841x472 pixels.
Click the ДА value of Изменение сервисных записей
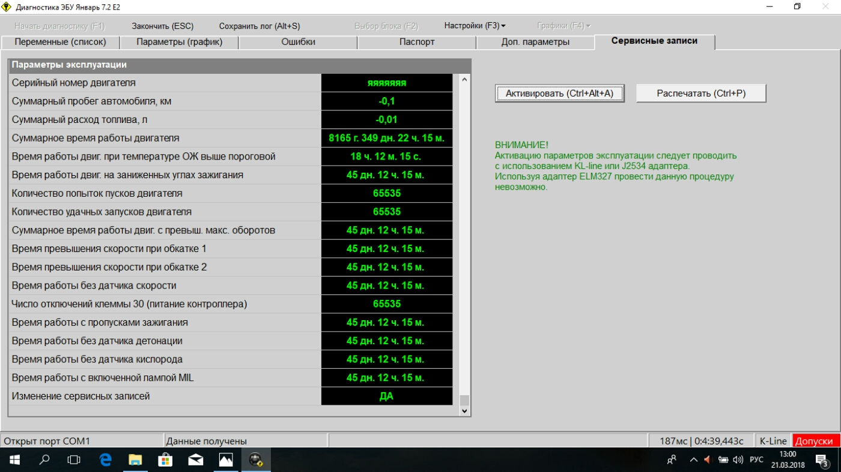(x=387, y=396)
